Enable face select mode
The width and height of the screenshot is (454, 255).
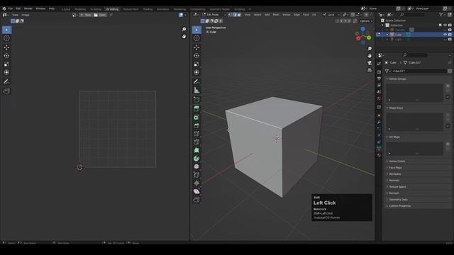click(x=239, y=14)
